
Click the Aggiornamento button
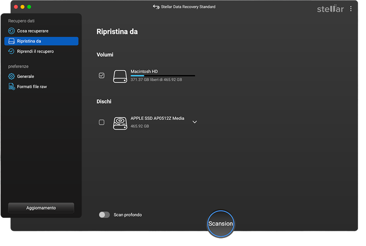click(x=41, y=208)
